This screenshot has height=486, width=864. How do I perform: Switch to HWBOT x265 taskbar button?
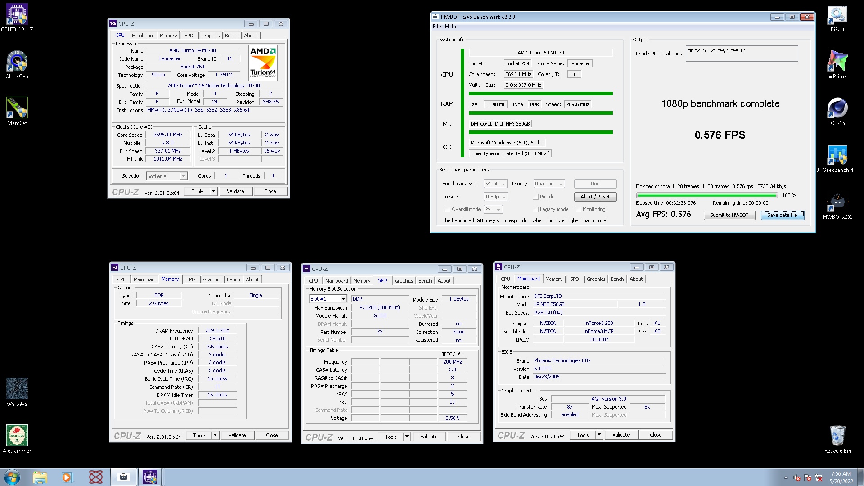click(x=123, y=477)
